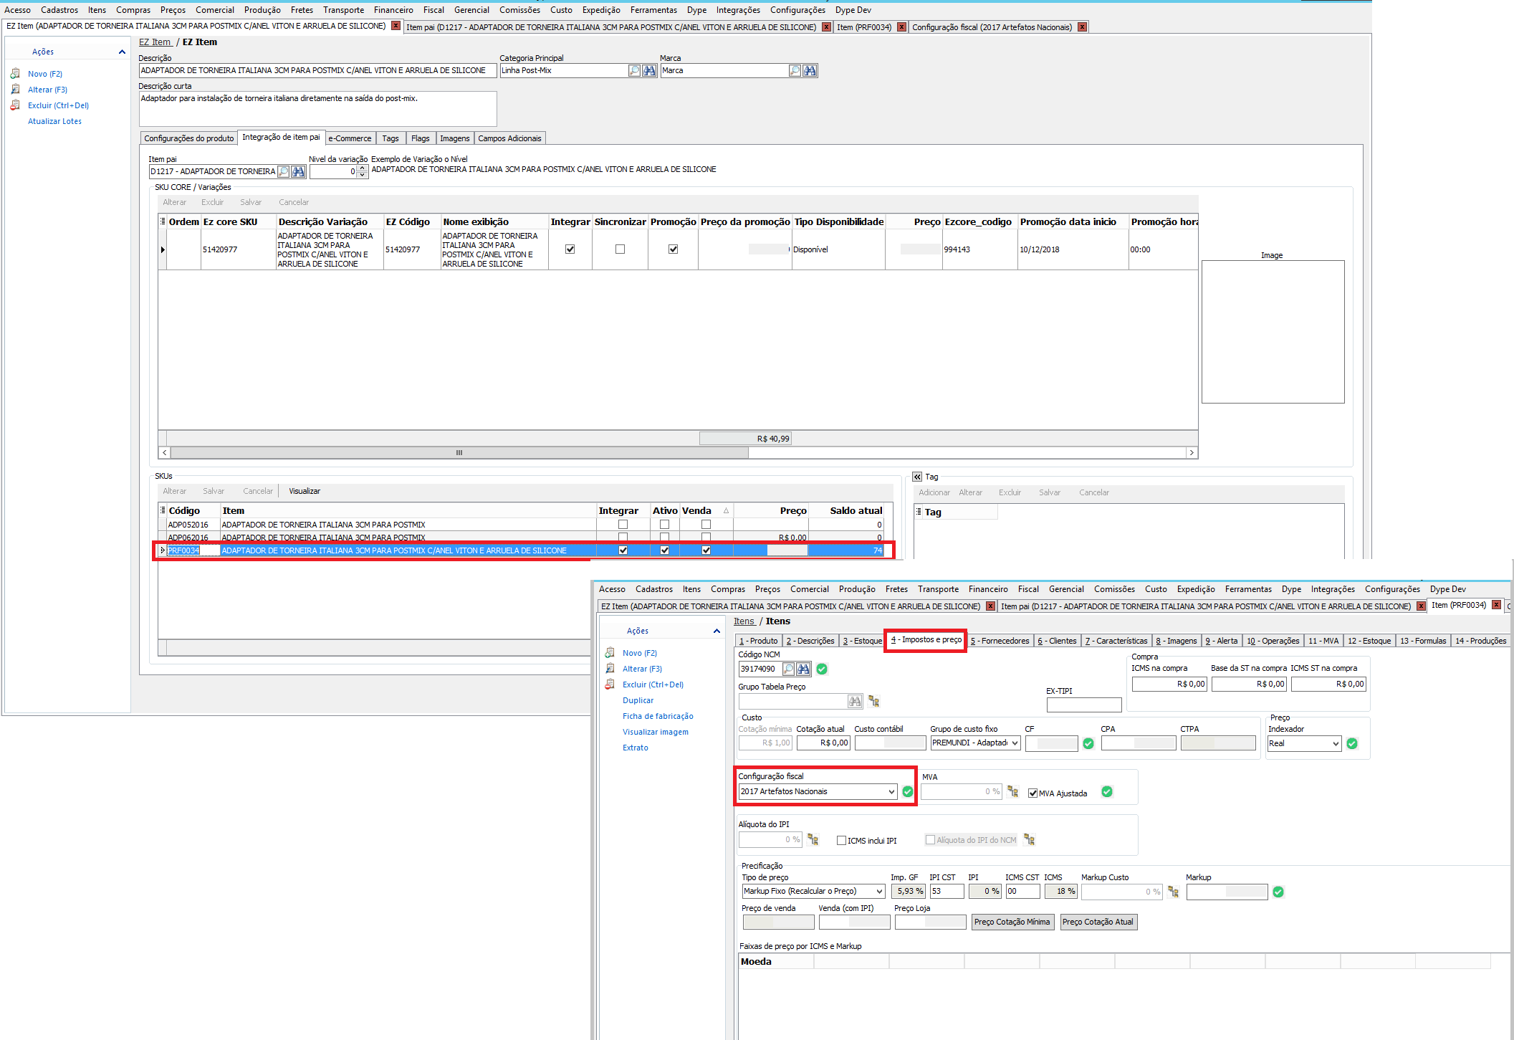This screenshot has width=1514, height=1040.
Task: Click the hierarchy icon after Alíquota do IPI do NCM
Action: (x=1029, y=839)
